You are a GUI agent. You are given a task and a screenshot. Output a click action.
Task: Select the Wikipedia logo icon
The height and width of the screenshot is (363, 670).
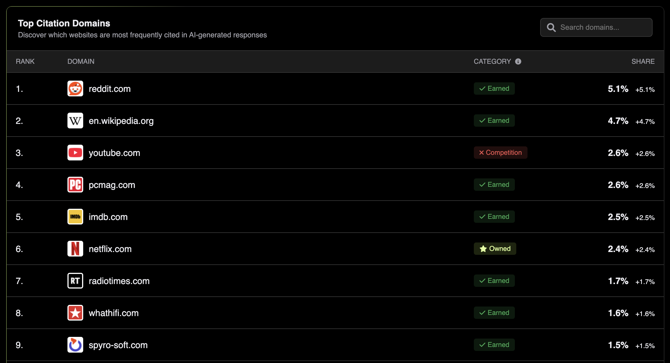[x=75, y=121]
